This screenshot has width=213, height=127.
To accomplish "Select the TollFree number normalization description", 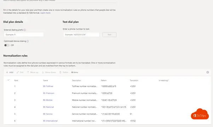I will click(x=85, y=86).
